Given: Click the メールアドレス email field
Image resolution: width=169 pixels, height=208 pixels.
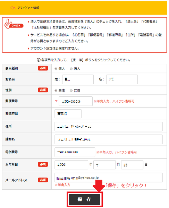Looking at the screenshot, I should tap(109, 177).
